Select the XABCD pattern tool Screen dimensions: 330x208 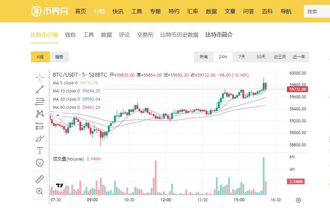click(40, 114)
